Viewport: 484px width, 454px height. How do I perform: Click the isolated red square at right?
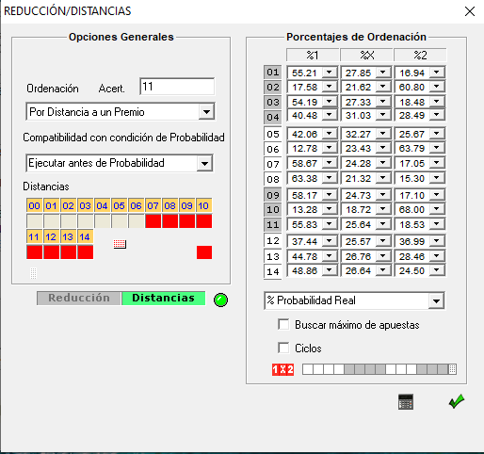(x=204, y=252)
